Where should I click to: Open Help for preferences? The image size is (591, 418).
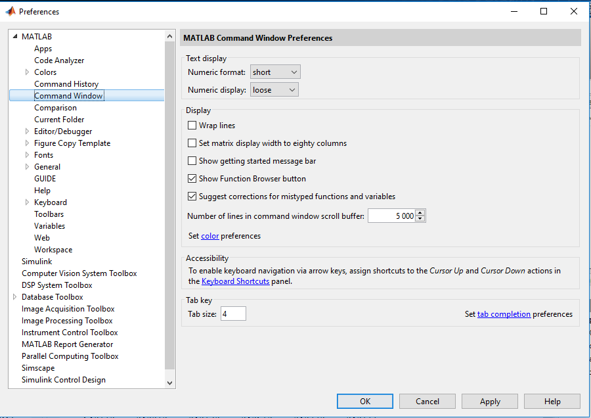(552, 402)
